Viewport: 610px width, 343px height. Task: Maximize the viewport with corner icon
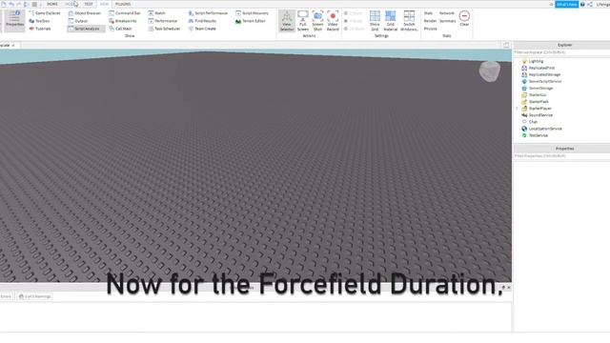point(506,45)
